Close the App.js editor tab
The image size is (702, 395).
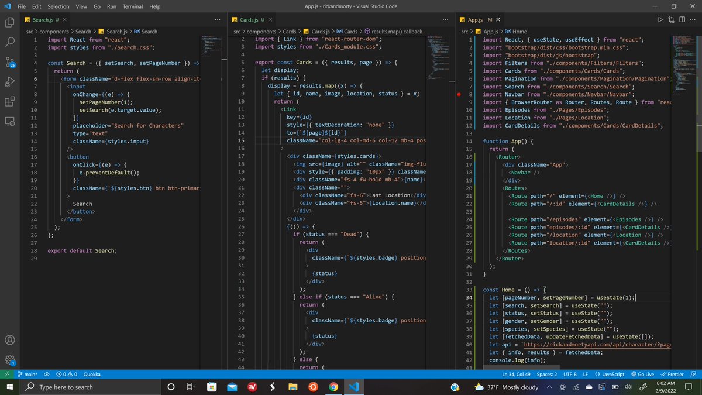coord(498,20)
